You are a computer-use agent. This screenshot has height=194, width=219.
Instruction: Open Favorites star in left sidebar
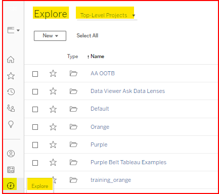pyautogui.click(x=11, y=76)
